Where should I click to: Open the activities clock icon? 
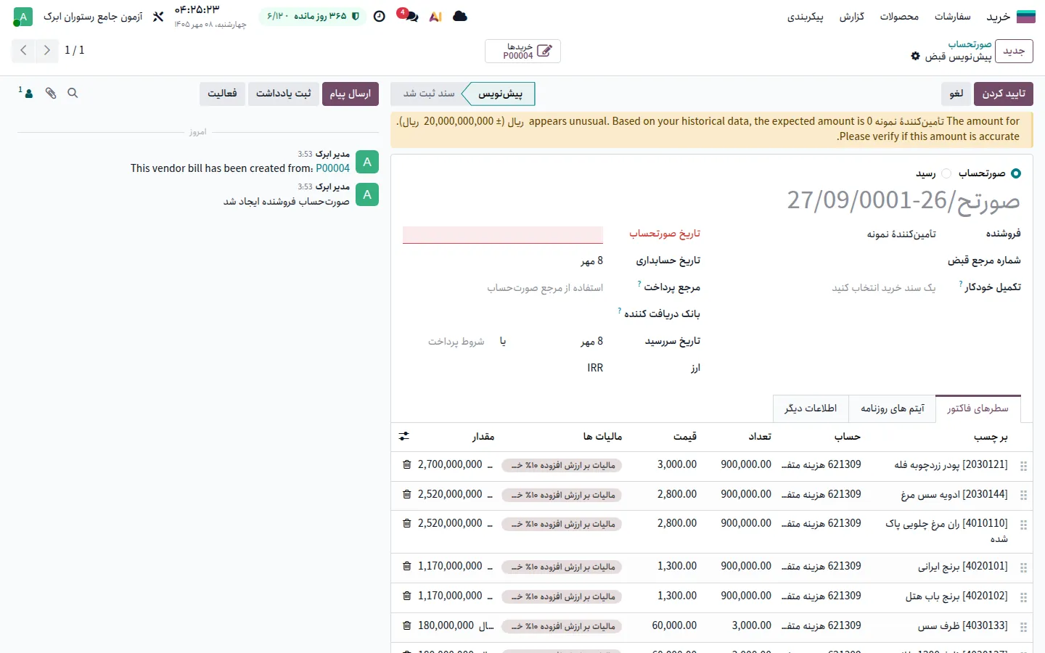(380, 16)
